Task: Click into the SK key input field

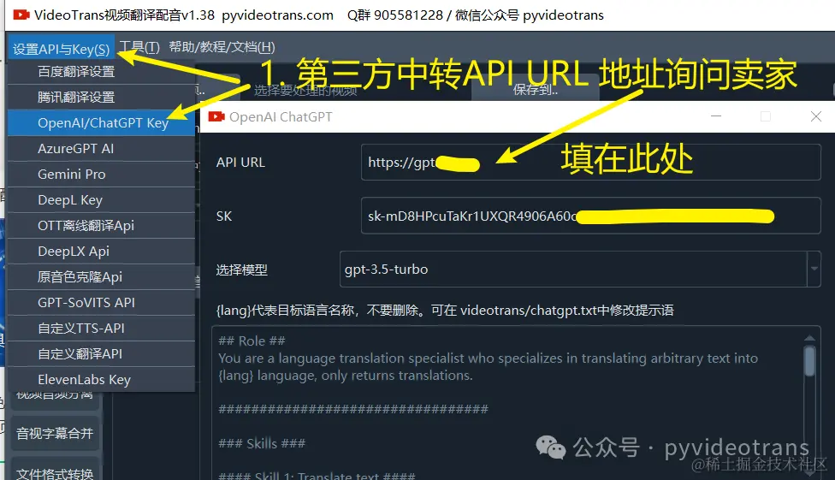Action: click(590, 216)
